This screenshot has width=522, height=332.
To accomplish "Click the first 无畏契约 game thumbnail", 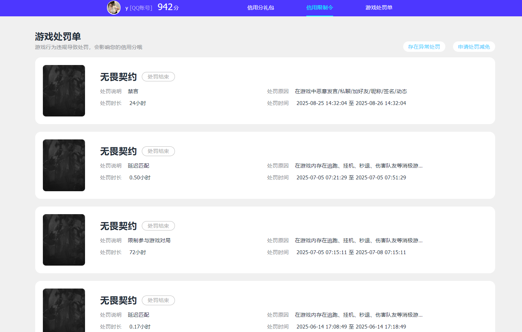I will (64, 90).
